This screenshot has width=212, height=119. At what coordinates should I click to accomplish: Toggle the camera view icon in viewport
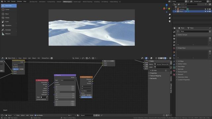pyautogui.click(x=170, y=21)
